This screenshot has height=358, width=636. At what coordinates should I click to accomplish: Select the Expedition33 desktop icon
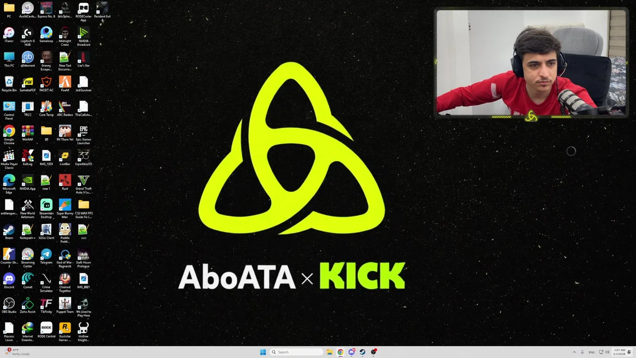(x=83, y=158)
